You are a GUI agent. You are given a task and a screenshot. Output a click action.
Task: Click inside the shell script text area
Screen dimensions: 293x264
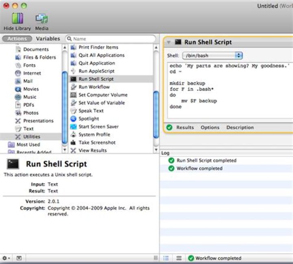point(230,91)
